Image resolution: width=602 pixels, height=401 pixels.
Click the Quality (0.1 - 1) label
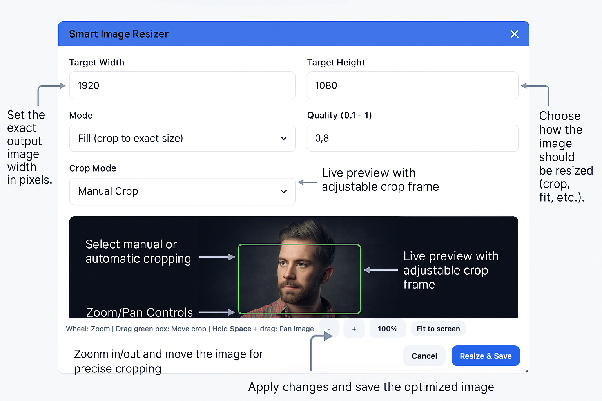pyautogui.click(x=339, y=116)
